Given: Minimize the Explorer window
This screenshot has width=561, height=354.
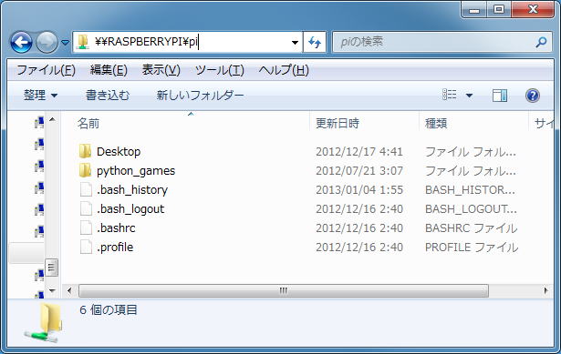Looking at the screenshot, I should point(474,10).
